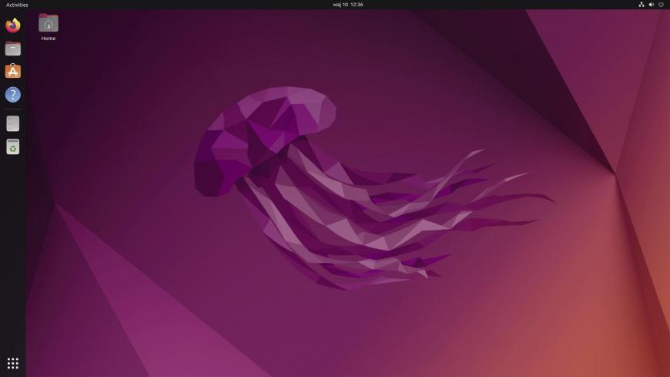Open the power menu icon
Screen dimensions: 670x377
(x=661, y=5)
